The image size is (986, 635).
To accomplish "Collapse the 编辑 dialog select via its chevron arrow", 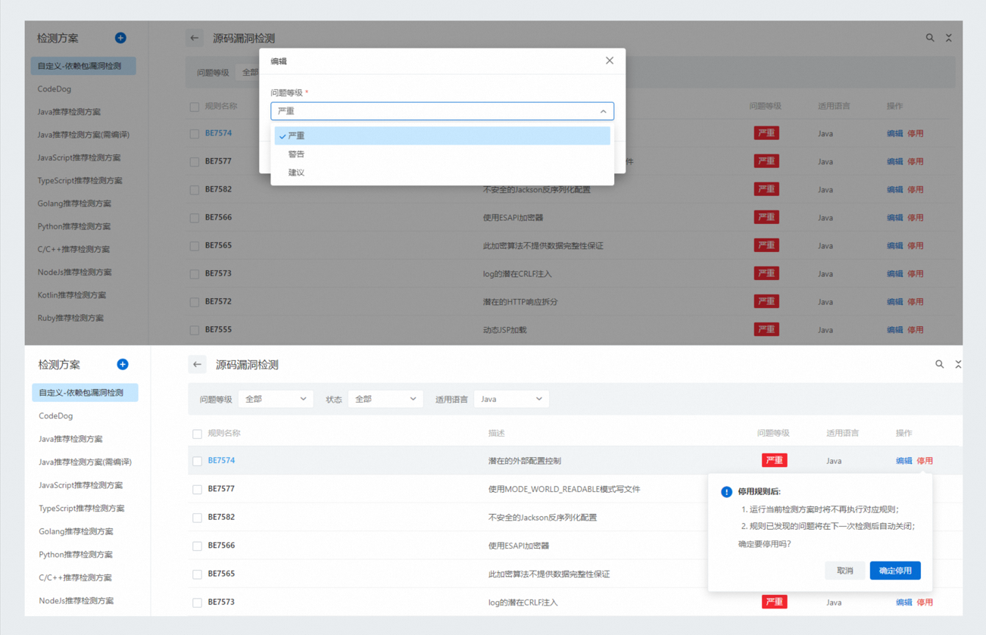I will [x=604, y=111].
